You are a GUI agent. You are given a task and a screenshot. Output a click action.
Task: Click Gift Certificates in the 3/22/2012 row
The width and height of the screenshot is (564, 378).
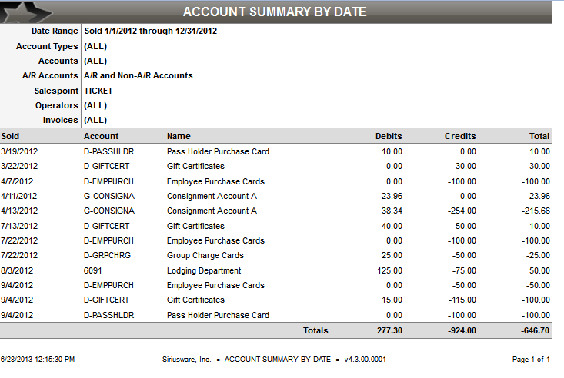click(195, 167)
